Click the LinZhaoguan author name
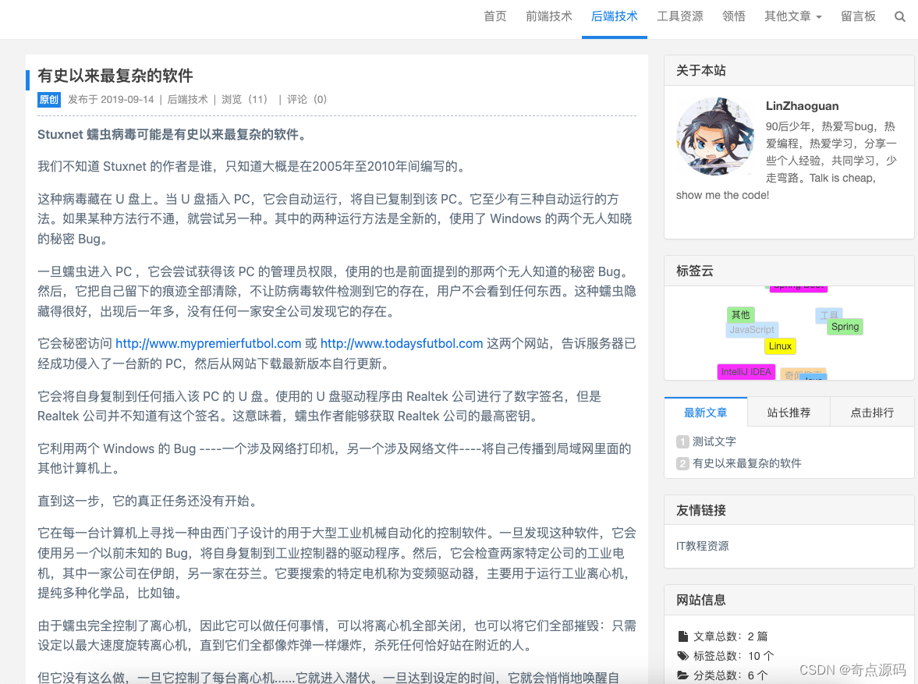 pyautogui.click(x=802, y=106)
